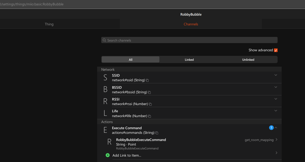
Task: Click the green plus Add Link icon
Action: click(108, 155)
